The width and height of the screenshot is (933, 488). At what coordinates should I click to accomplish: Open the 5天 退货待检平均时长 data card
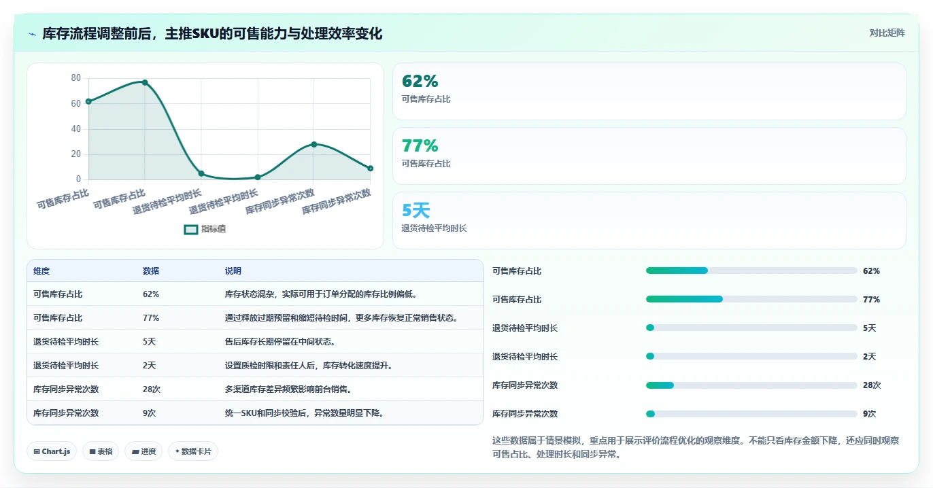pyautogui.click(x=649, y=221)
